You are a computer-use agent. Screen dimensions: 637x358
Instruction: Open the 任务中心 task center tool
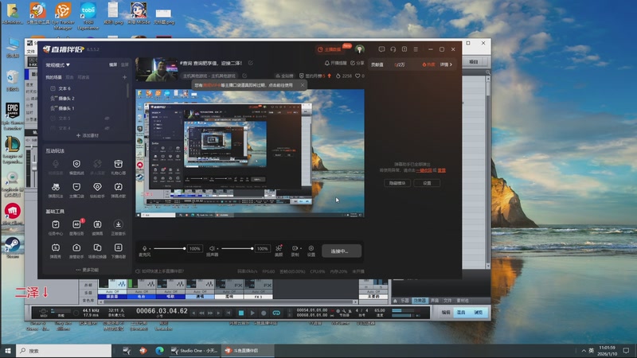(x=56, y=226)
